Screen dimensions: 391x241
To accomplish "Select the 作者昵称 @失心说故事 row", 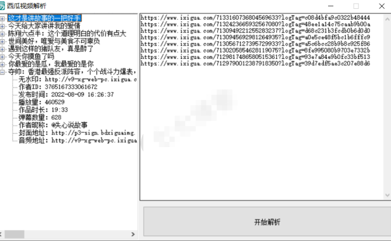I will point(53,126).
